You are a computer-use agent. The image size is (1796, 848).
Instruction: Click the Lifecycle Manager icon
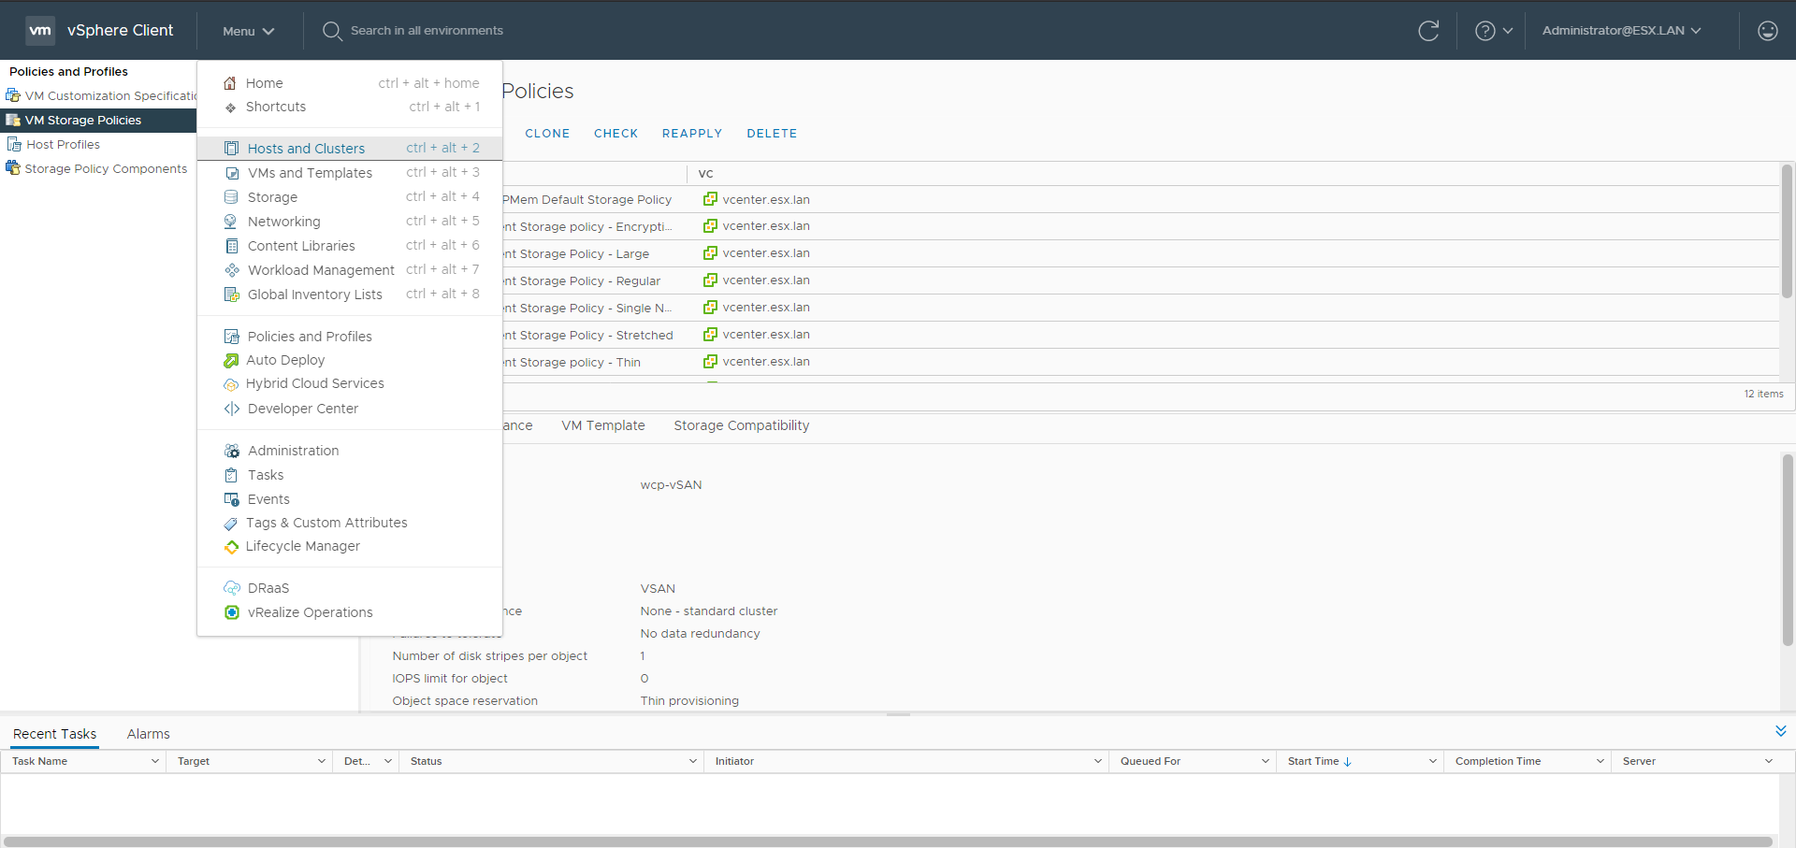[x=231, y=547]
